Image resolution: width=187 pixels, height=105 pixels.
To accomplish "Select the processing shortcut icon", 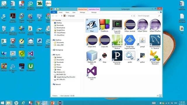I will tap(117, 57).
